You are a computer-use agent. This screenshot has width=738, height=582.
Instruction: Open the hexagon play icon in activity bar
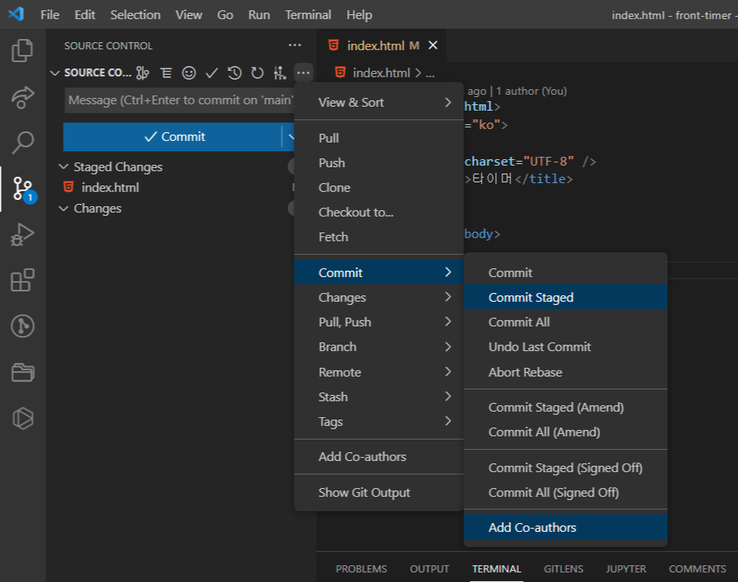22,418
